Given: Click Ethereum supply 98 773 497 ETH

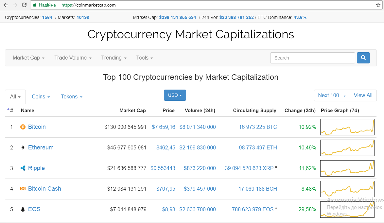Looking at the screenshot, I should click(258, 147).
